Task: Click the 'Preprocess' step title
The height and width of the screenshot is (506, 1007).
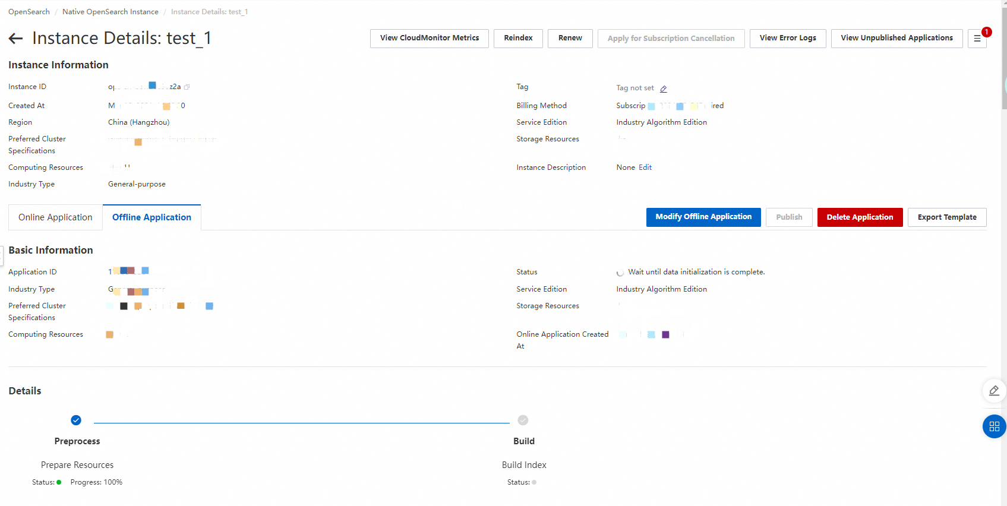Action: tap(77, 441)
